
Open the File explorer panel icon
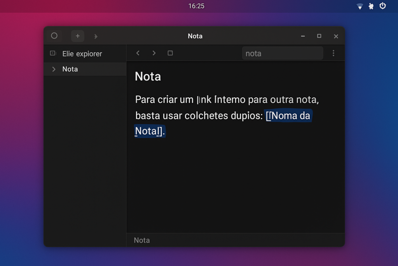(x=53, y=53)
